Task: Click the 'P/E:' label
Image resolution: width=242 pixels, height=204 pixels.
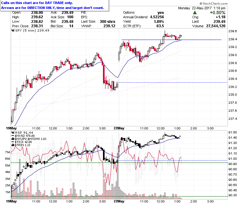Action: point(84,13)
